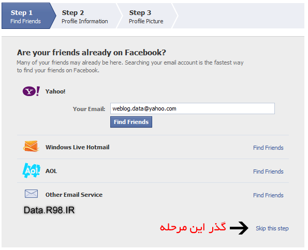Go to Step 2 Profile Information tab
308x250 pixels.
click(85, 17)
